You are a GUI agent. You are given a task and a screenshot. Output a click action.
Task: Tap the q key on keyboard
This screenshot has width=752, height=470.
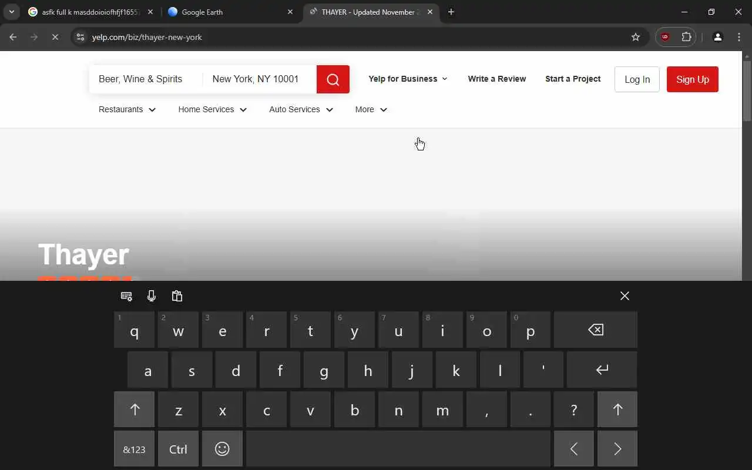click(135, 330)
